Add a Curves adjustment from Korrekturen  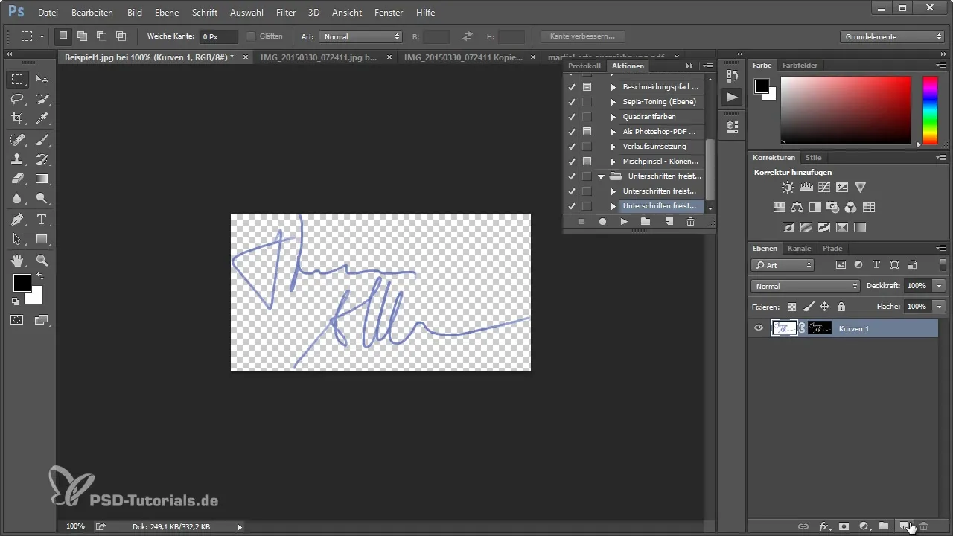pos(824,188)
